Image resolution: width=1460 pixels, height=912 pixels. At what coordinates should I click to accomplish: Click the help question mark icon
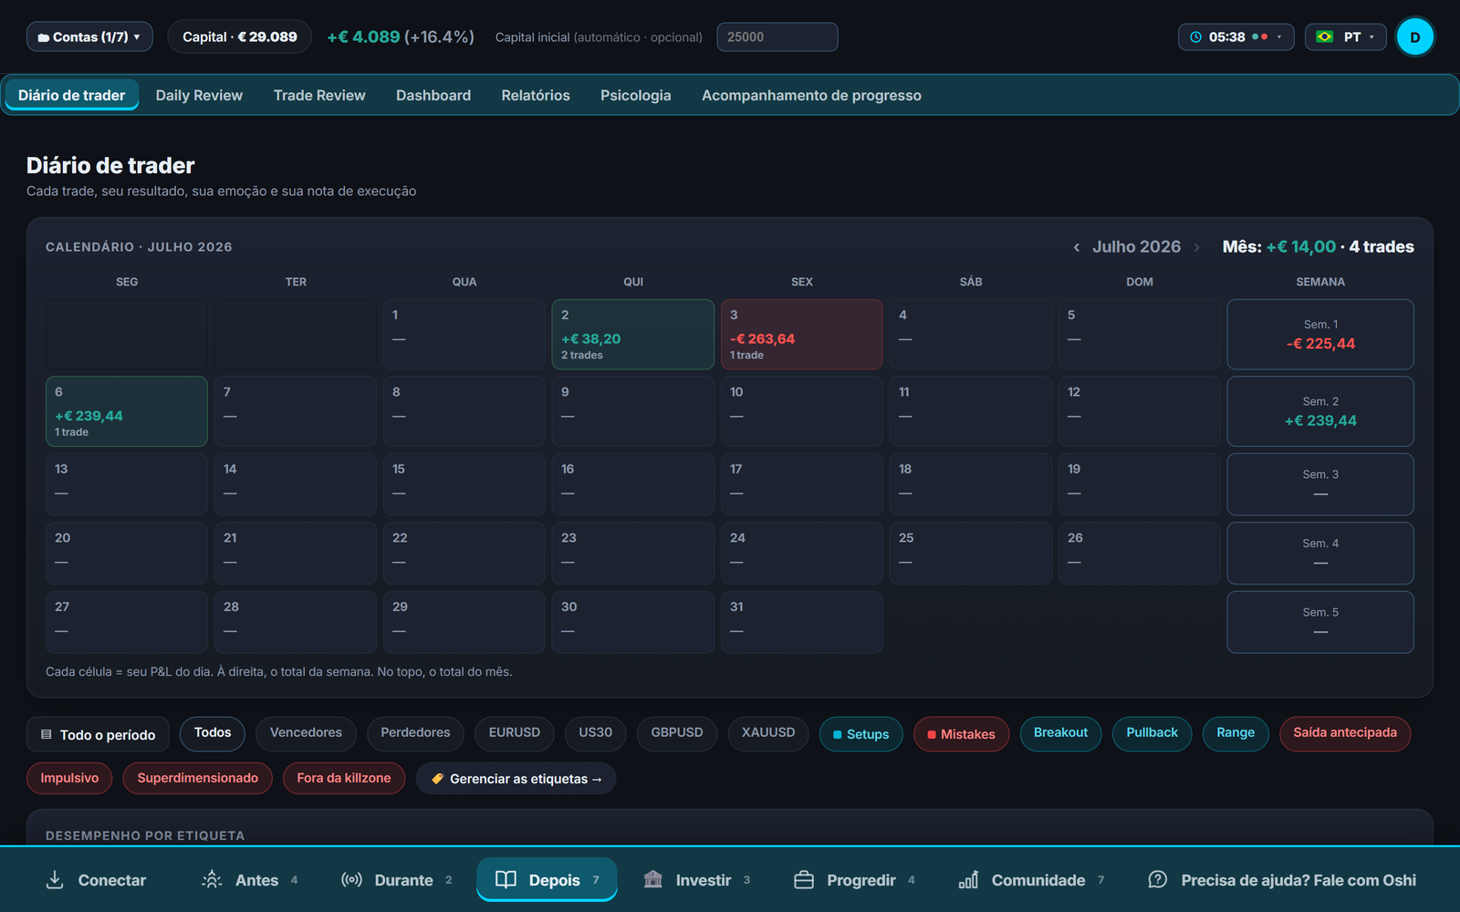(1158, 880)
